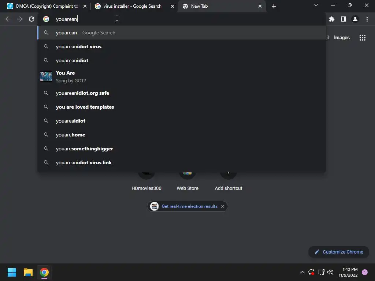
Task: Select 'You Are Song by GOT7' suggestion
Action: click(182, 77)
